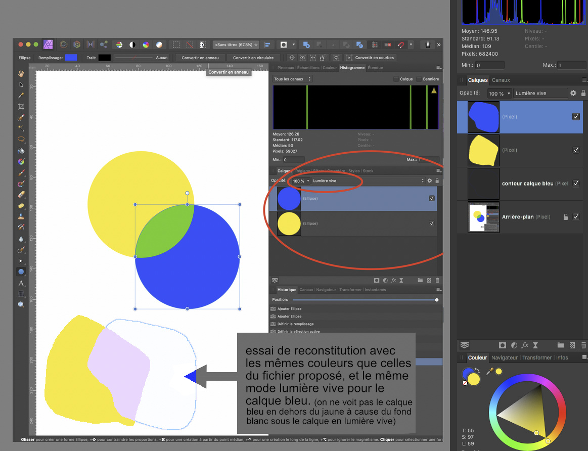Viewport: 588px width, 451px height.
Task: Select the Arrière-plan layer thumbnail
Action: click(x=483, y=217)
